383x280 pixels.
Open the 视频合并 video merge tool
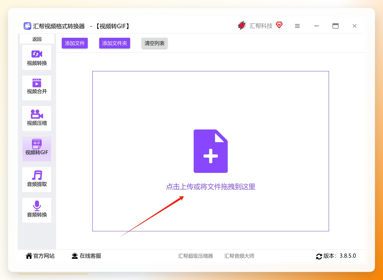pyautogui.click(x=37, y=88)
